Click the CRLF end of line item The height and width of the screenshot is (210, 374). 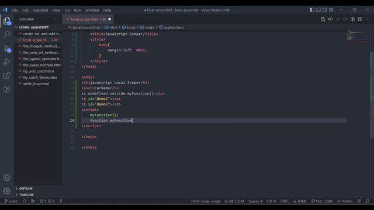point(284,201)
